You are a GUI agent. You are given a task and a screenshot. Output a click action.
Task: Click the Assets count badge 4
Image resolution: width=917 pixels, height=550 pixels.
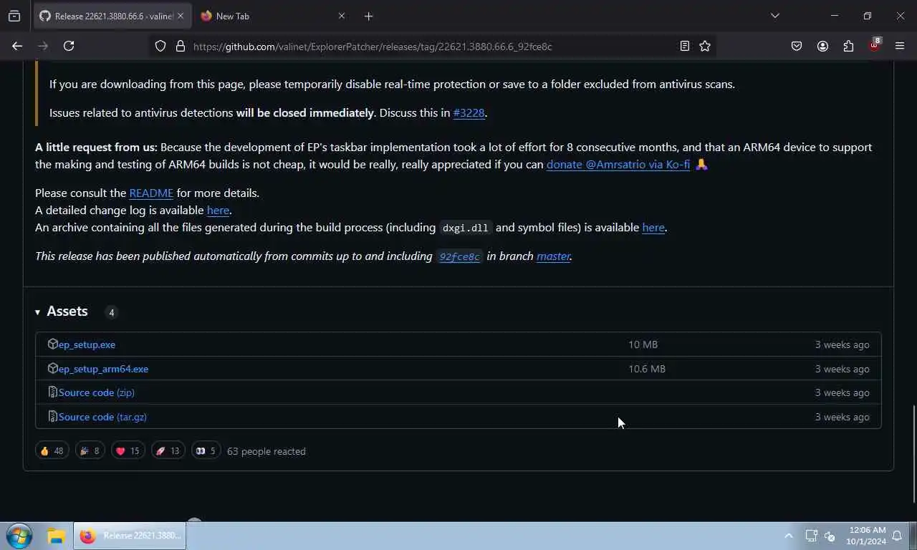point(111,312)
